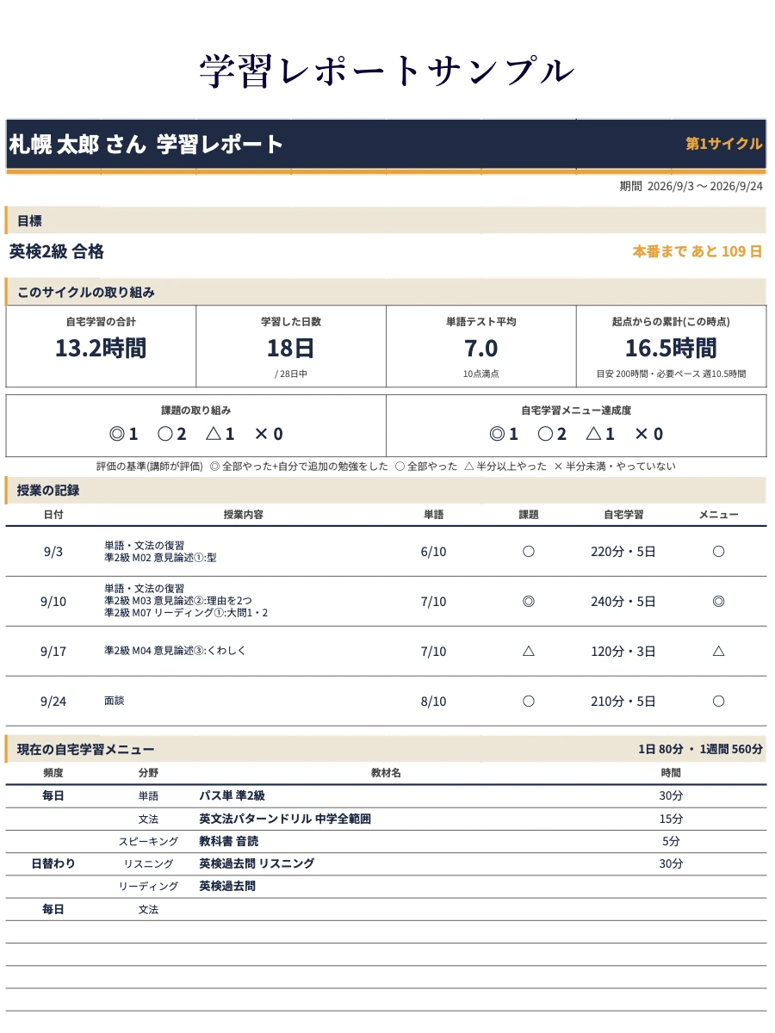The width and height of the screenshot is (775, 1033).
Task: Click the 220分・5日 study cell
Action: (x=623, y=552)
